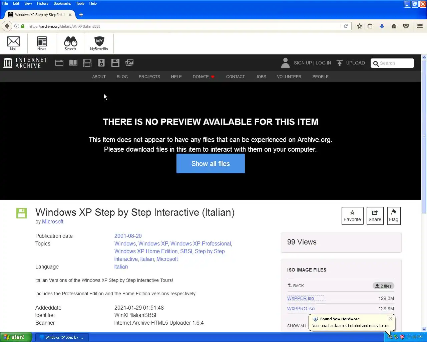The image size is (427, 342).
Task: Click the user avatar icon
Action: click(285, 63)
